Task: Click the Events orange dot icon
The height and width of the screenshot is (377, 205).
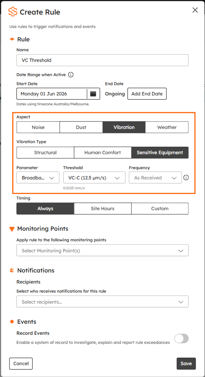Action: [x=12, y=322]
